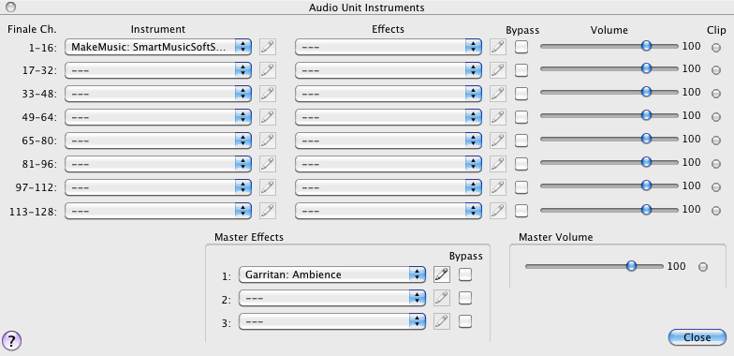Click the volume slider knob for channels 81-96
This screenshot has width=734, height=356.
tap(646, 162)
